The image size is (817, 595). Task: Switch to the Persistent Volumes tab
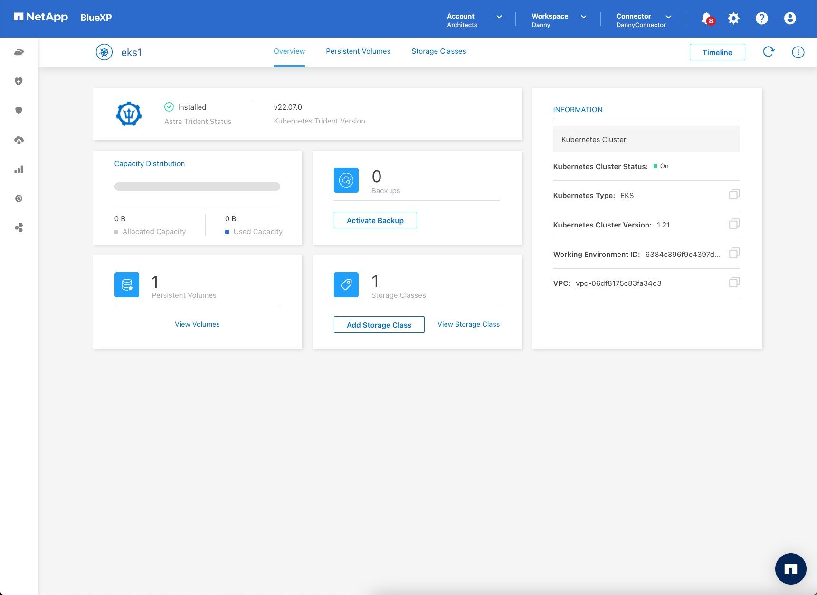click(x=358, y=51)
